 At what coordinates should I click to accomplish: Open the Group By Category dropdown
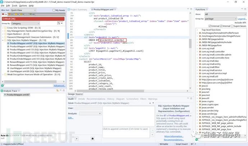click(x=25, y=23)
